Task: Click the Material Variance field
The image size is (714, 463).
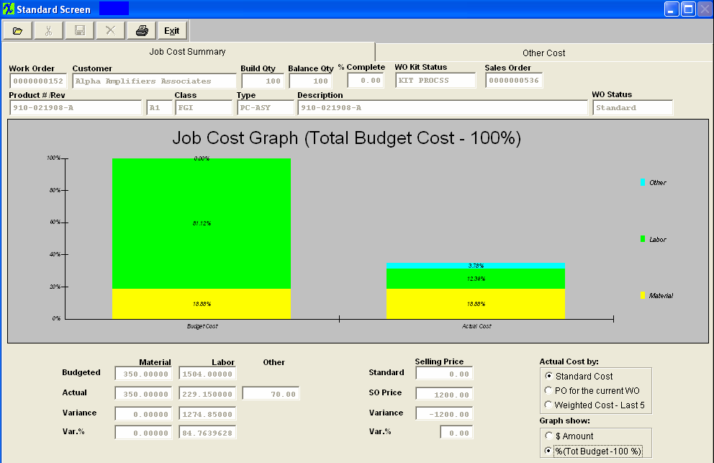Action: pyautogui.click(x=143, y=414)
